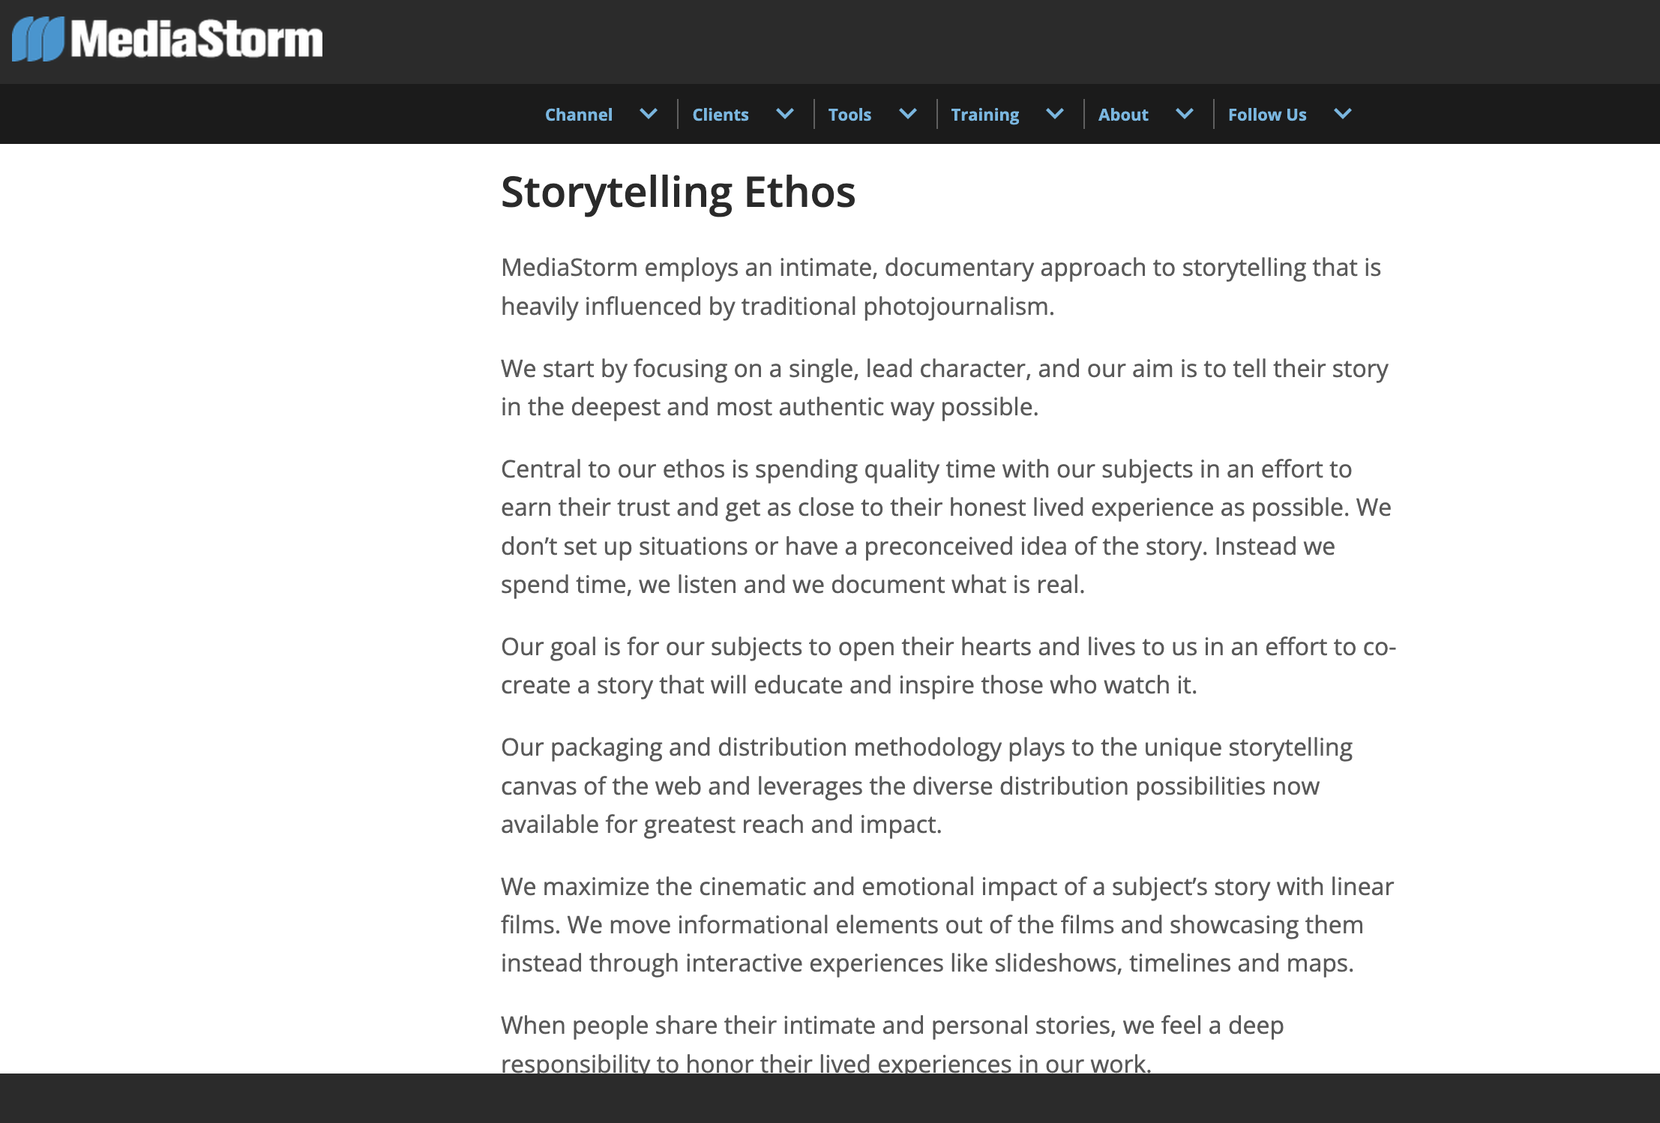Expand the Channel dropdown chevron
Image resolution: width=1660 pixels, height=1123 pixels.
[x=649, y=114]
